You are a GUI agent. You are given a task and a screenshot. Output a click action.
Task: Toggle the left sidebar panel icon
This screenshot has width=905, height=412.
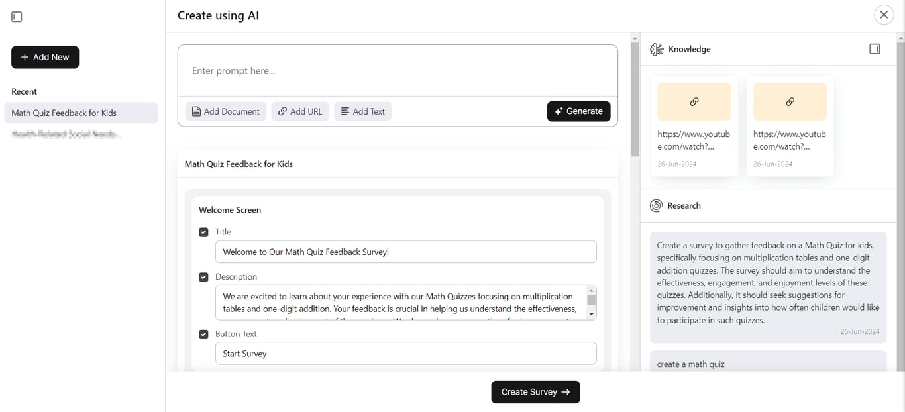tap(17, 17)
